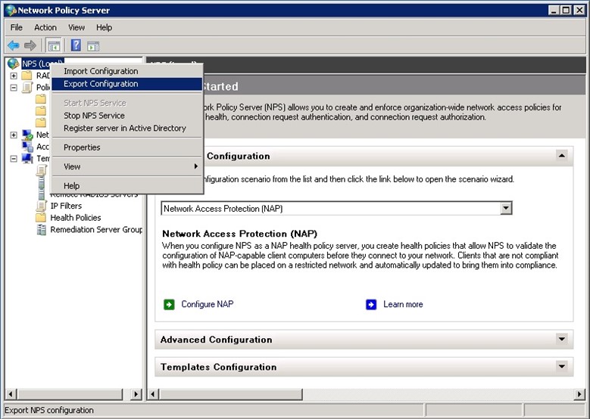Screen dimensions: 590x419
Task: Select IP Filters in the tree
Action: coord(66,206)
